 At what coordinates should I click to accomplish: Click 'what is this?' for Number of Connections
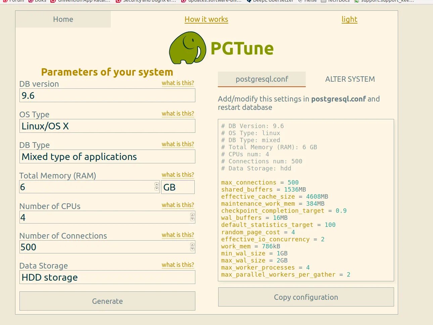click(x=178, y=235)
